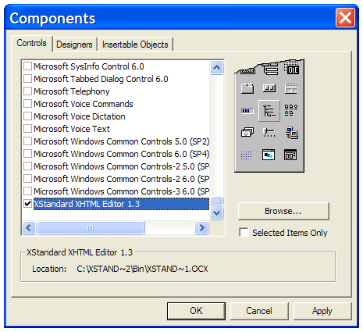Select the cascading windows icon
363x332 pixels.
coord(247,132)
